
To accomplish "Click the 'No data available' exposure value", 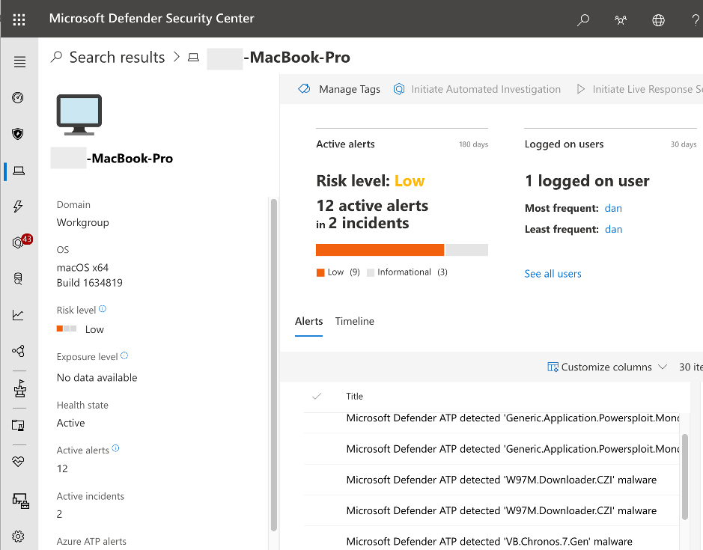I will [97, 378].
